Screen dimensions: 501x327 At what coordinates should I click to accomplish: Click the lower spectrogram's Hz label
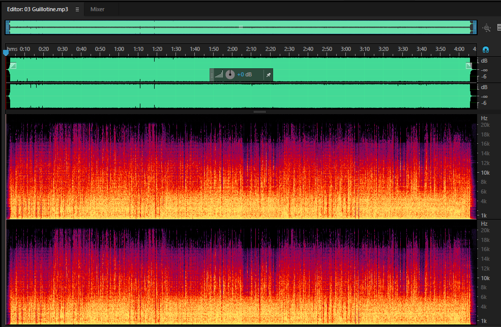point(484,224)
